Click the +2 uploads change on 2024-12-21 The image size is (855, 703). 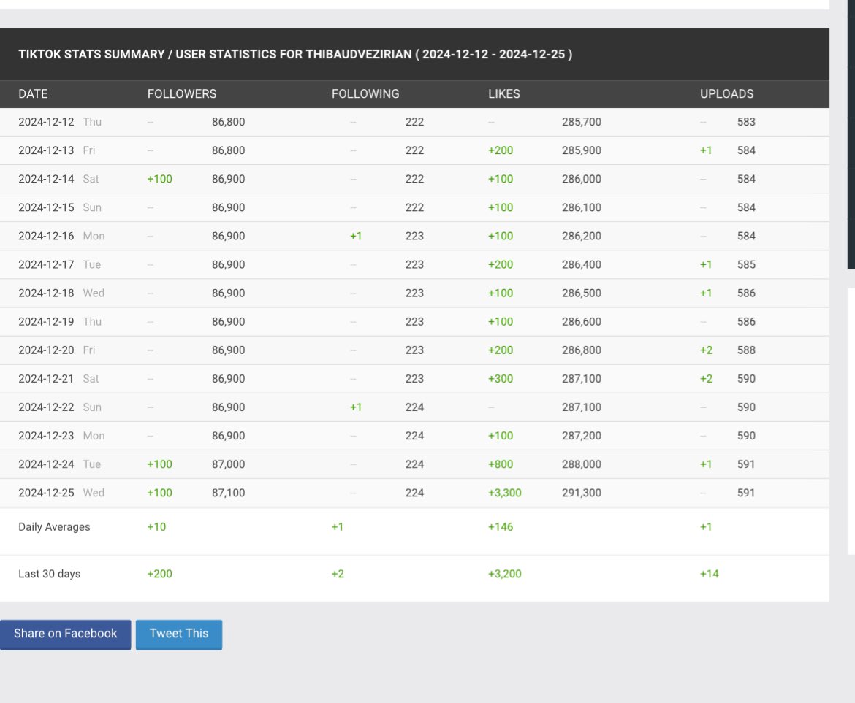[x=706, y=378]
